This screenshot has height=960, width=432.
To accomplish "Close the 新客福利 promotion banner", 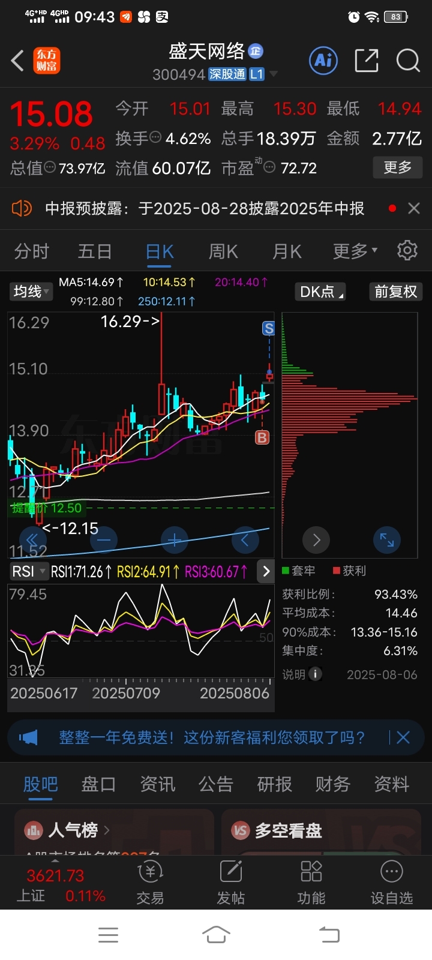I will click(403, 737).
